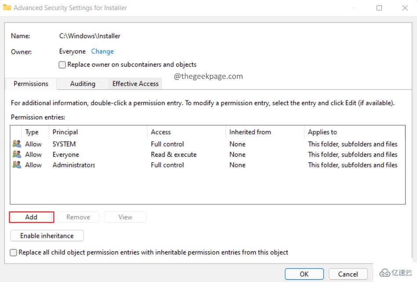Select the Permissions tab
The image size is (417, 282).
[x=31, y=83]
